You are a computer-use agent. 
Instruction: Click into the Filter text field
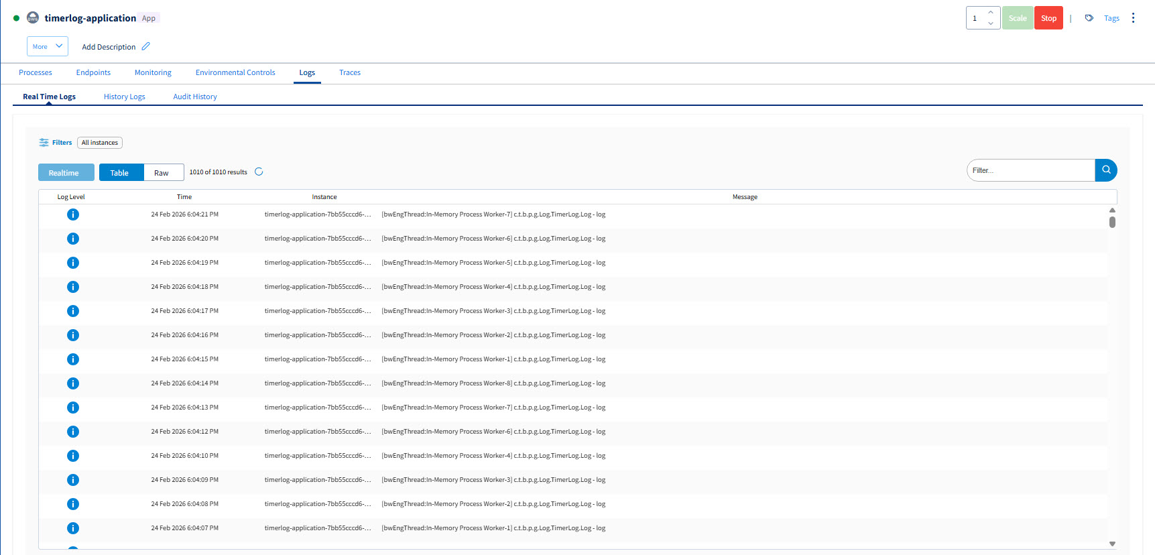1030,170
